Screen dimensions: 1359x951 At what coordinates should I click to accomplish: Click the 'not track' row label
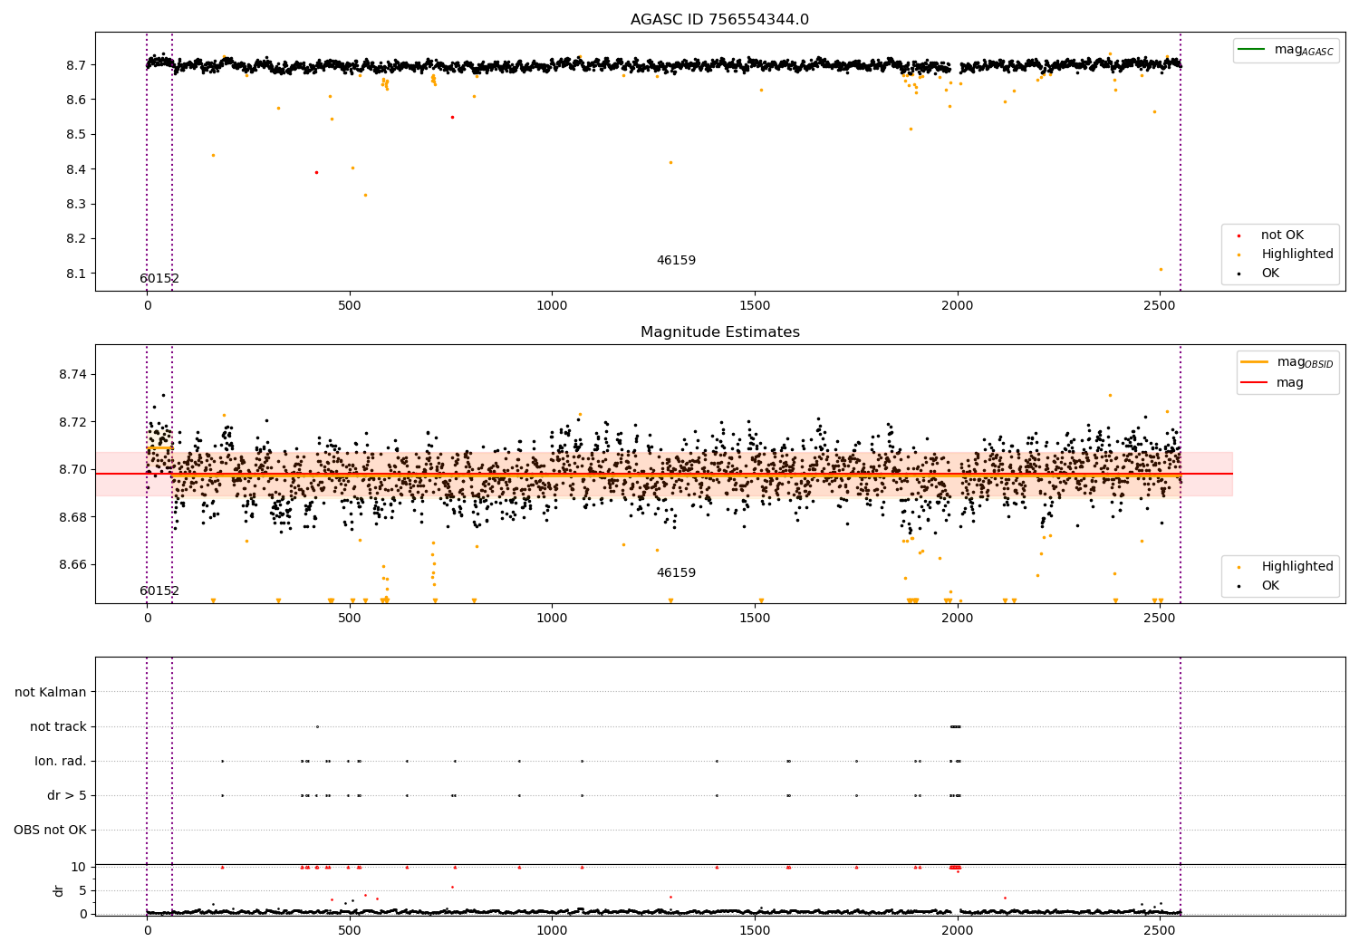[x=58, y=726]
